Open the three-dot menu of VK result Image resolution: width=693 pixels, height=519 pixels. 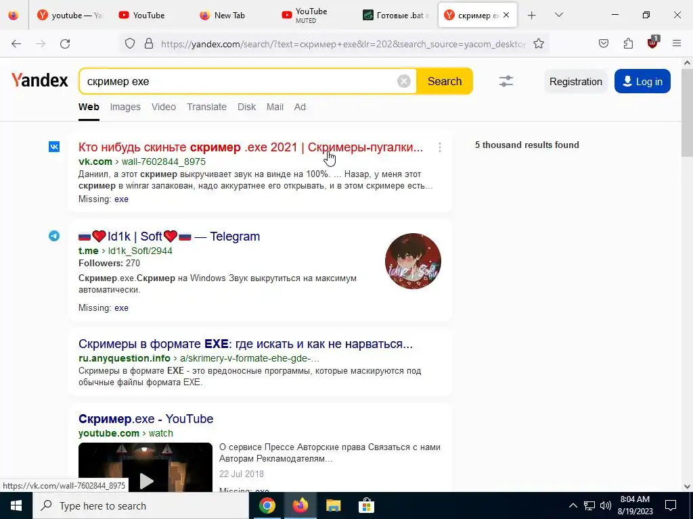click(440, 147)
